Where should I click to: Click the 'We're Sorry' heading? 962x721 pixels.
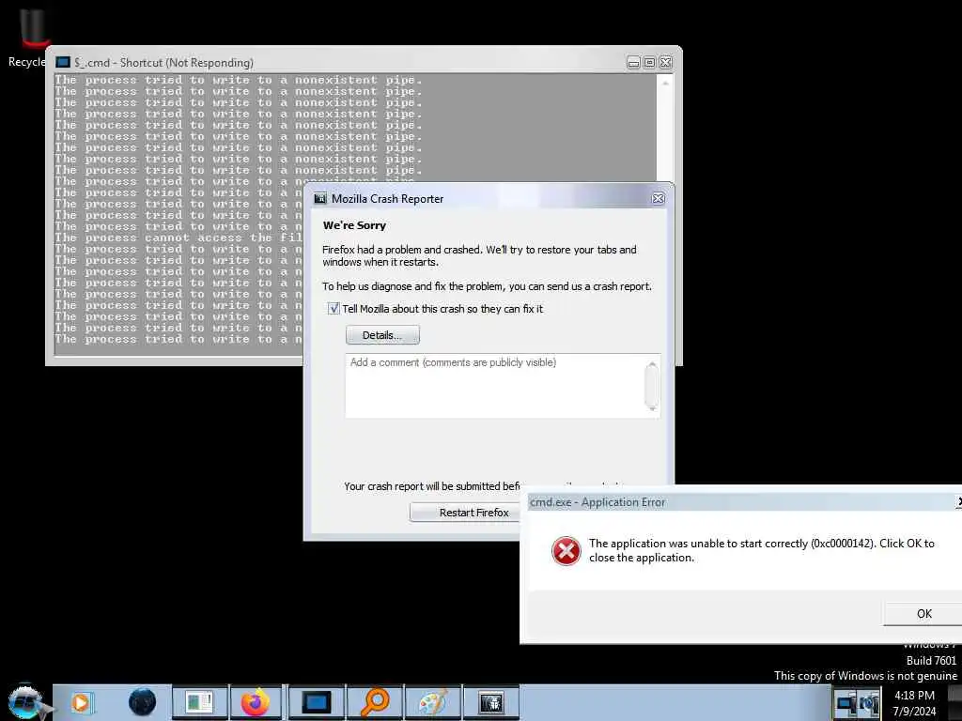click(354, 225)
